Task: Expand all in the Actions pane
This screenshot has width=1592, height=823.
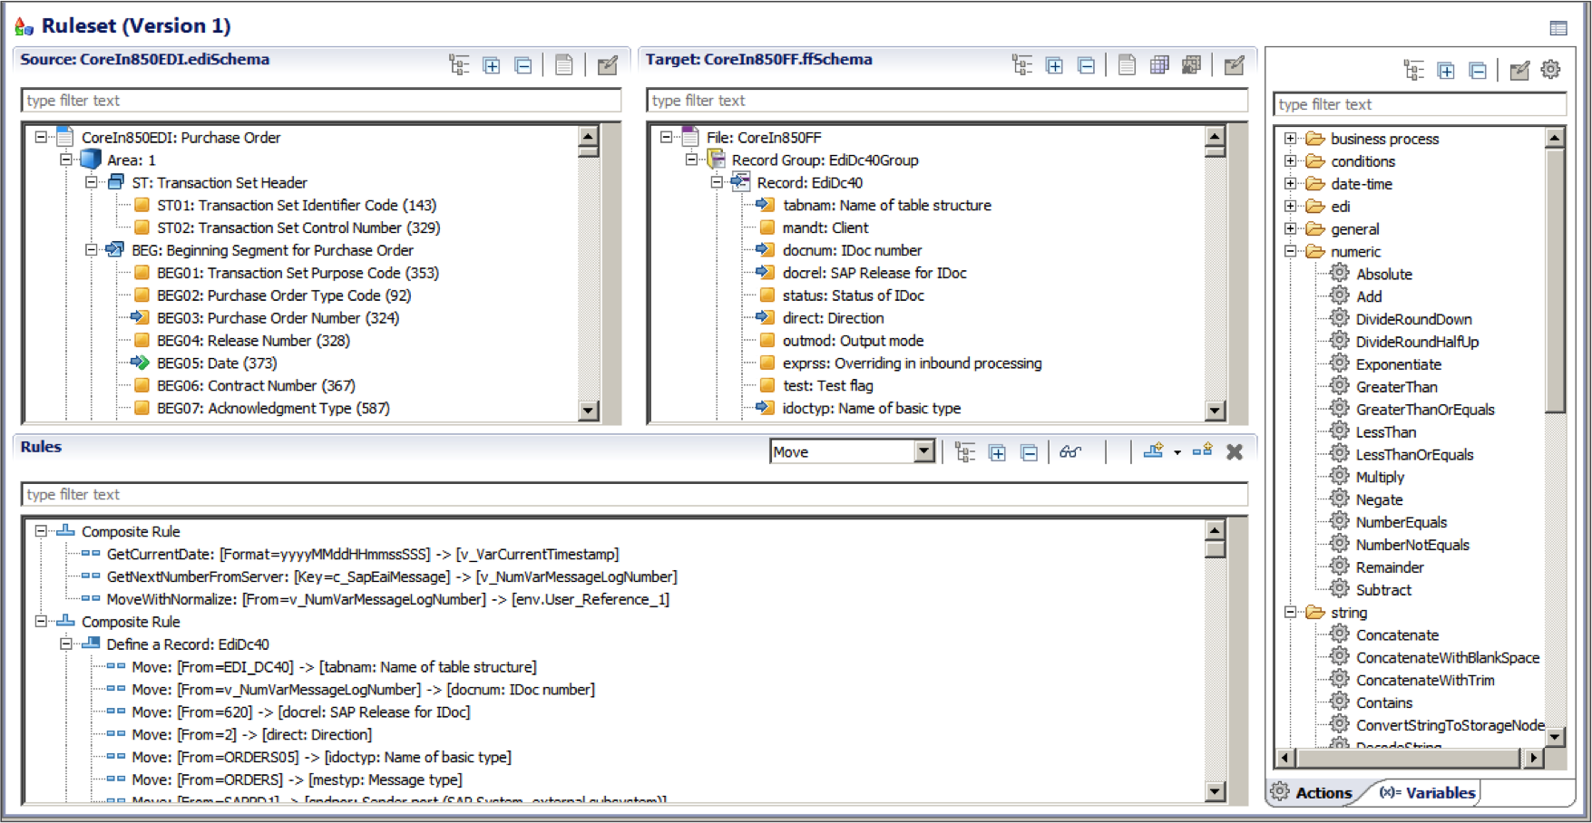Action: point(1446,70)
